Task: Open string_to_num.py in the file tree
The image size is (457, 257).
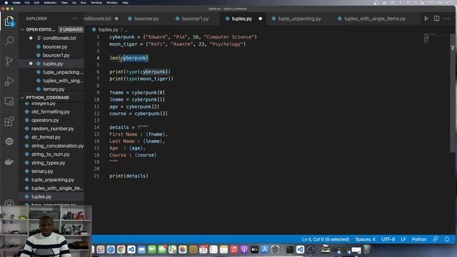Action: pyautogui.click(x=51, y=154)
